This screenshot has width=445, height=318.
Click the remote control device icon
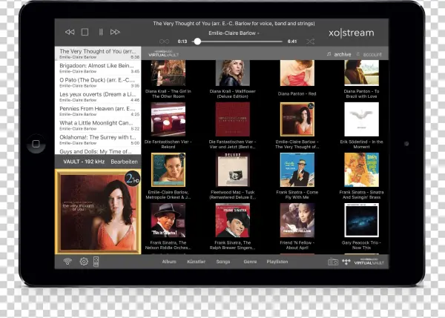[x=96, y=262]
